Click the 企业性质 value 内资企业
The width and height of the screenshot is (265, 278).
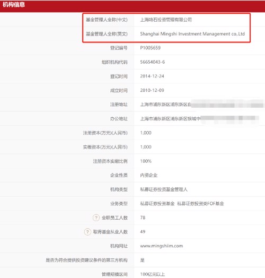[148, 176]
